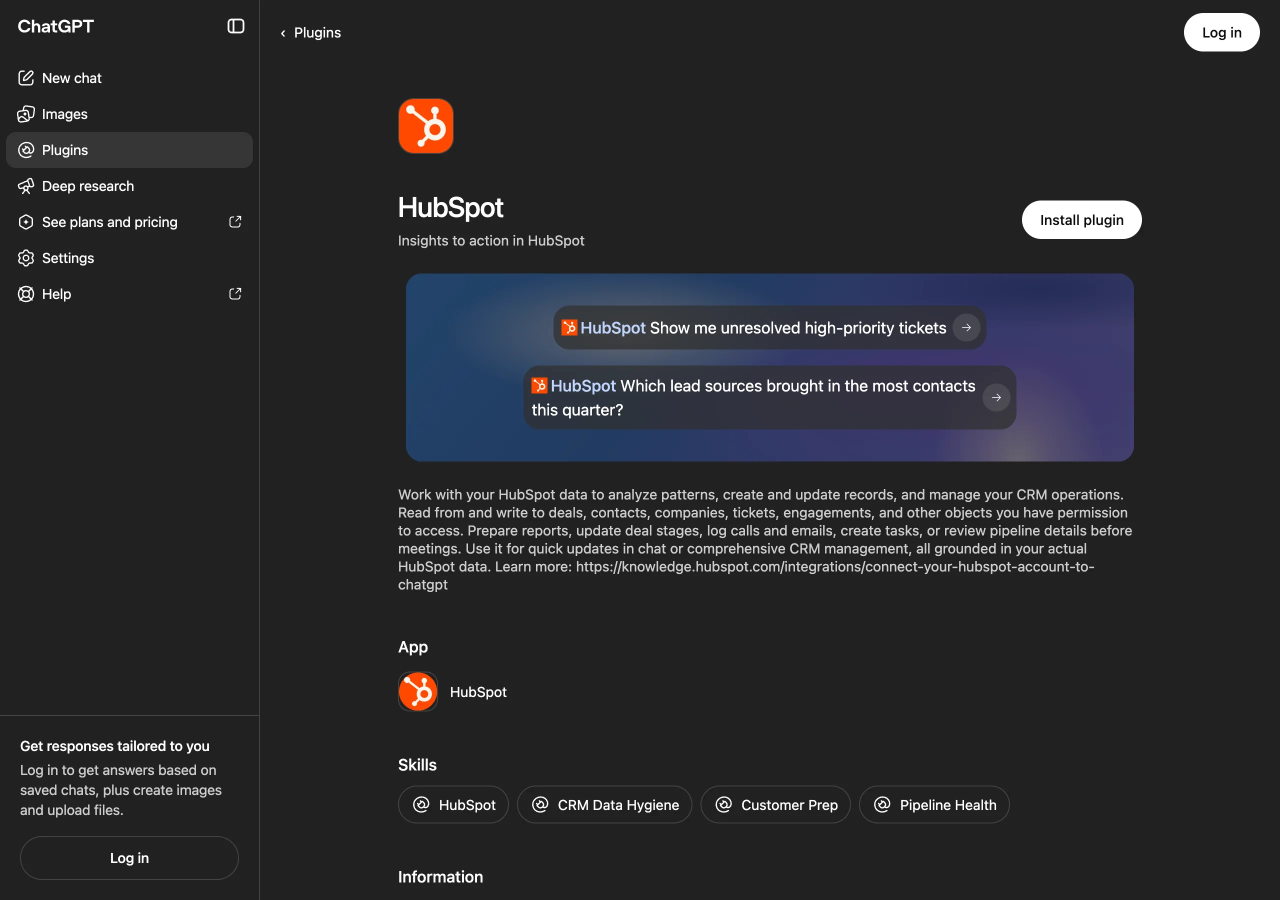Viewport: 1280px width, 900px height.
Task: Click the Information section heading
Action: click(440, 877)
